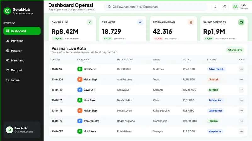The image size is (252, 141).
Task: Click Trip Aktif activity icon
Action: [x=140, y=22]
